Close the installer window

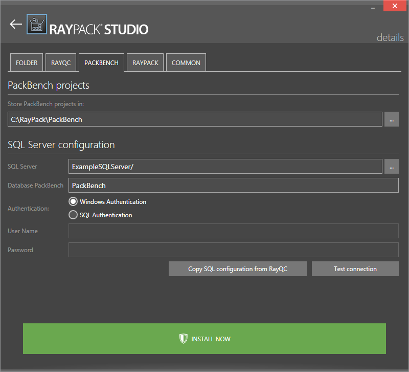[x=395, y=7]
